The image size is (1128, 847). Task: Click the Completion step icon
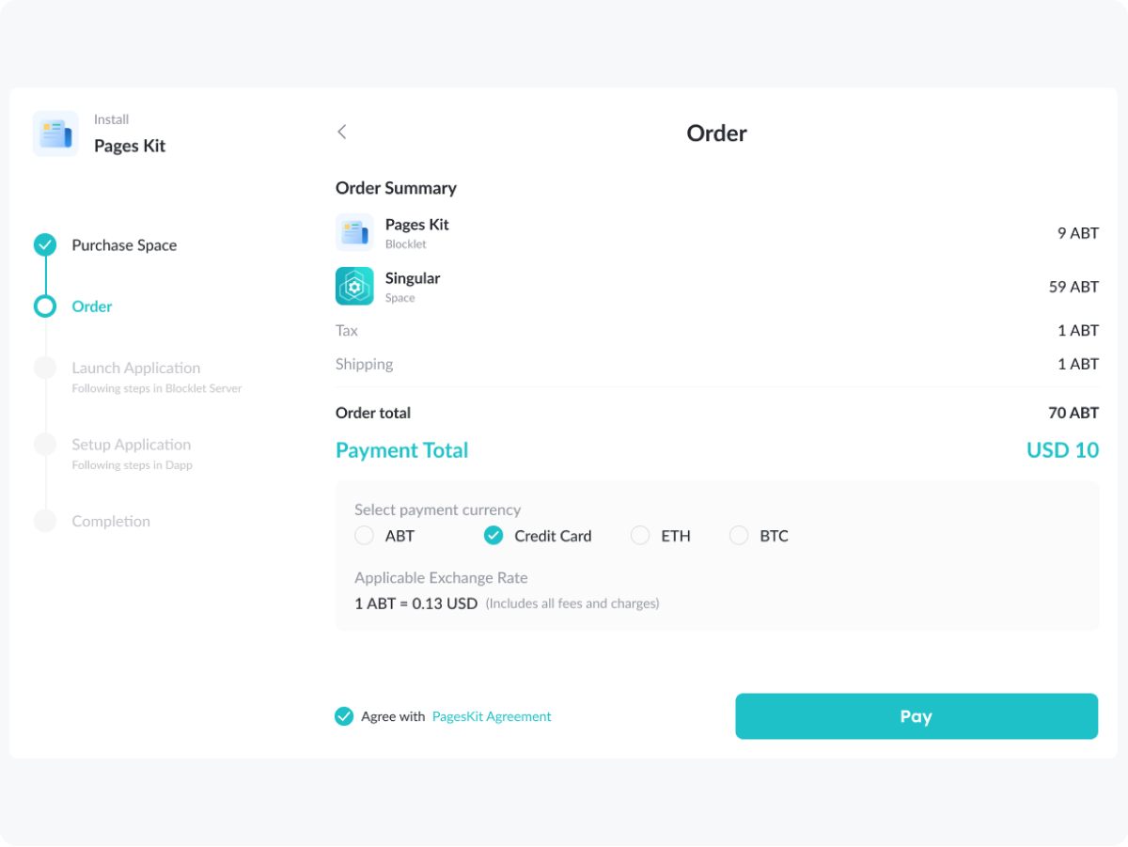point(45,520)
